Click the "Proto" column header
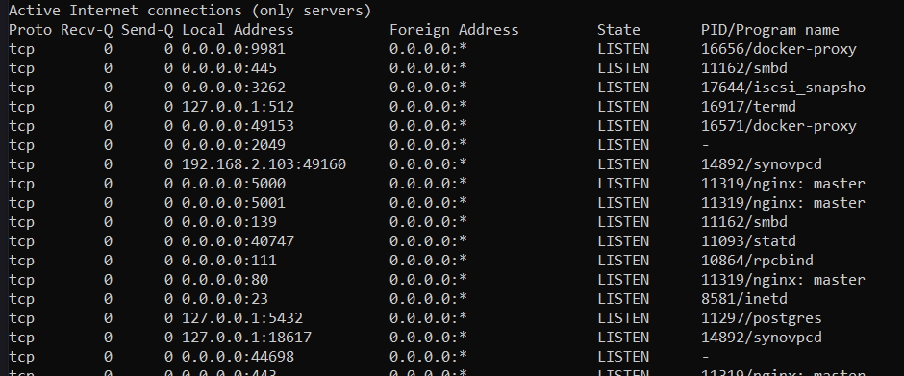The height and width of the screenshot is (376, 904). [x=30, y=30]
